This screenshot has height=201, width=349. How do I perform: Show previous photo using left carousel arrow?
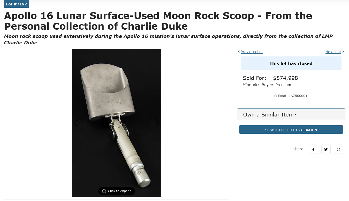[76, 123]
